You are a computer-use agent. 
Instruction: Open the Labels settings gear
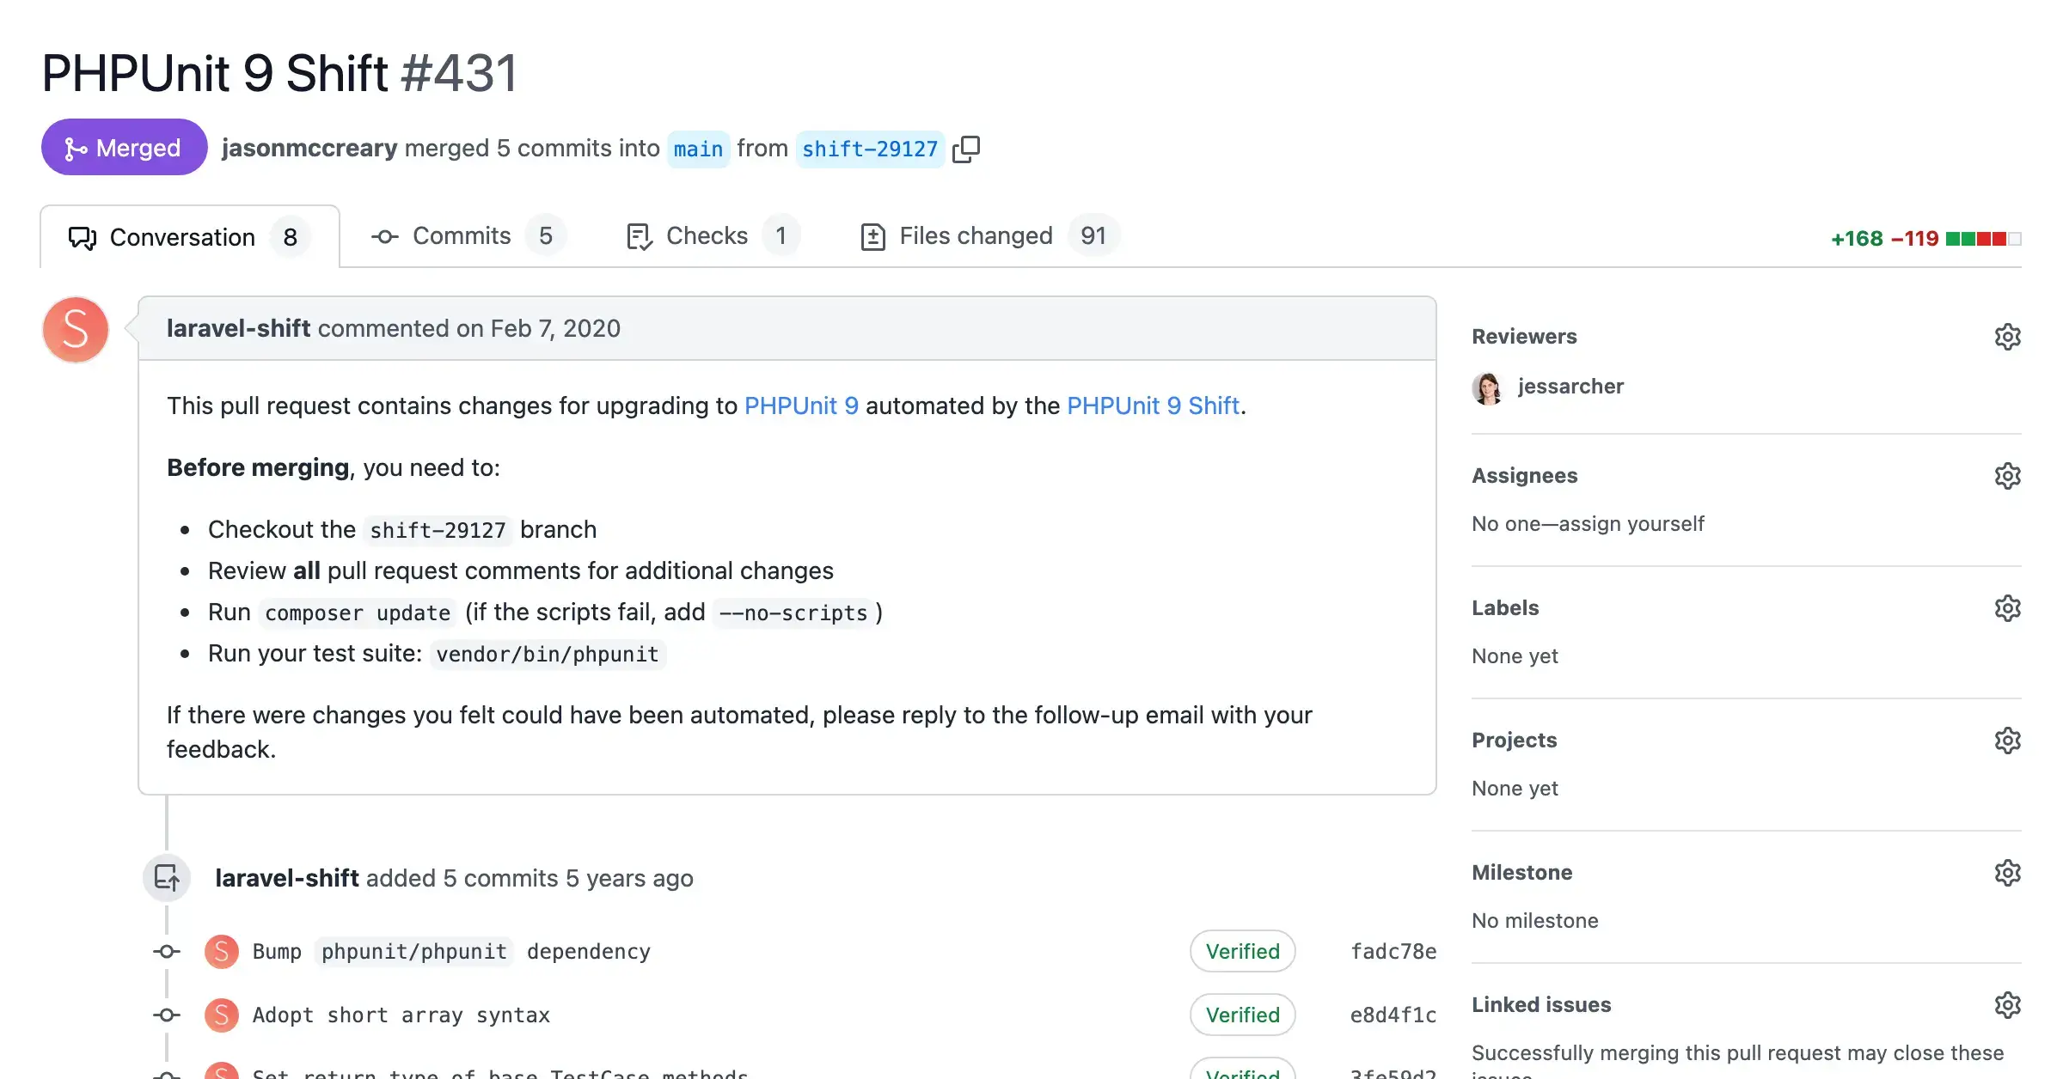pyautogui.click(x=2007, y=607)
